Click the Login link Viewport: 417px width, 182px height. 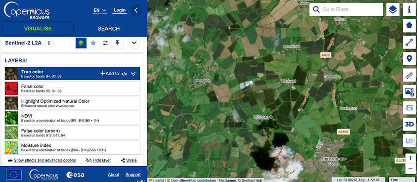coord(120,10)
